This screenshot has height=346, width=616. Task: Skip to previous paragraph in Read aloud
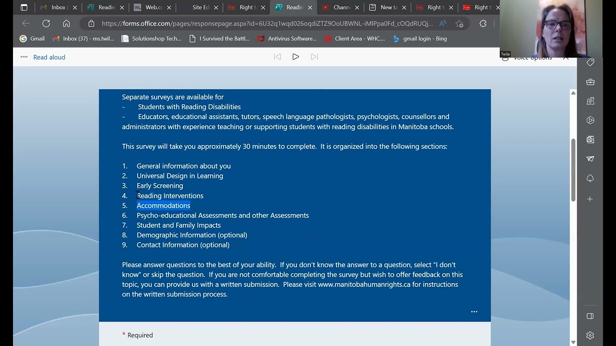pos(277,57)
